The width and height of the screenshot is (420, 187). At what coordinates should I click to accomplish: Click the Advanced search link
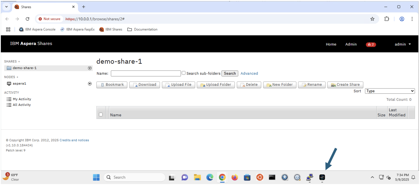pyautogui.click(x=249, y=73)
